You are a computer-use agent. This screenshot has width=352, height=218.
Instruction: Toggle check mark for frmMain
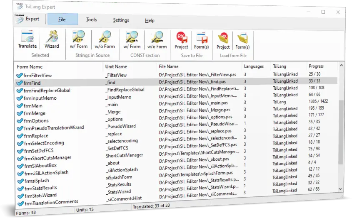(20, 105)
